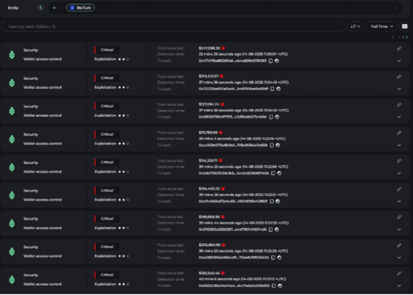The width and height of the screenshot is (413, 295).
Task: Copy the tx hash starting with 0xcc929e
Action: click(x=271, y=145)
